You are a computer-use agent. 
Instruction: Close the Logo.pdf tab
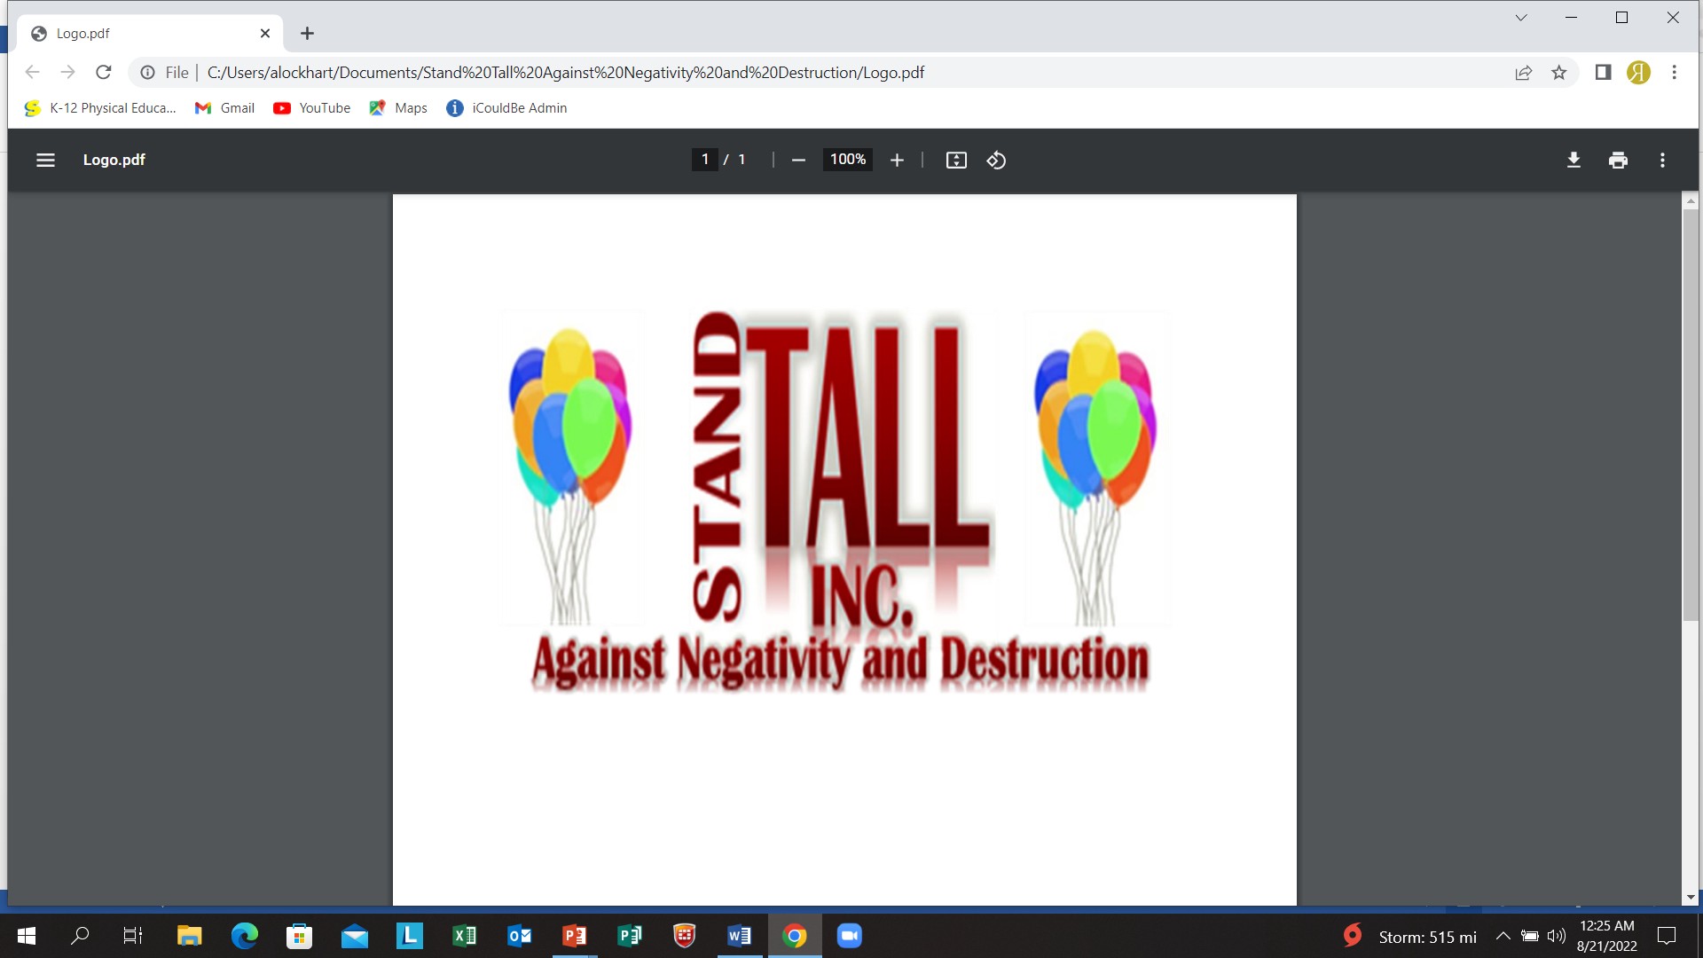[x=265, y=34]
